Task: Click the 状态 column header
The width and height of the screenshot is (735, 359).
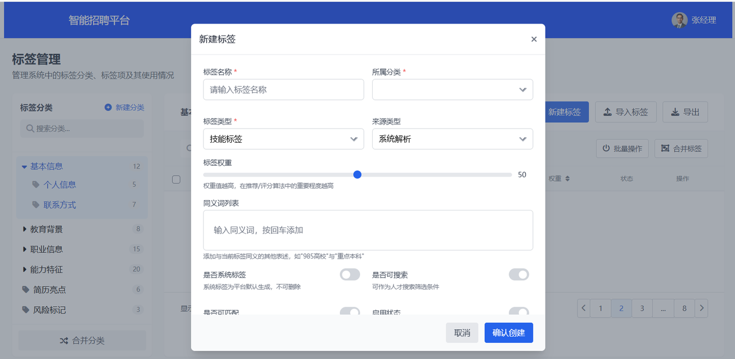Action: pyautogui.click(x=626, y=179)
